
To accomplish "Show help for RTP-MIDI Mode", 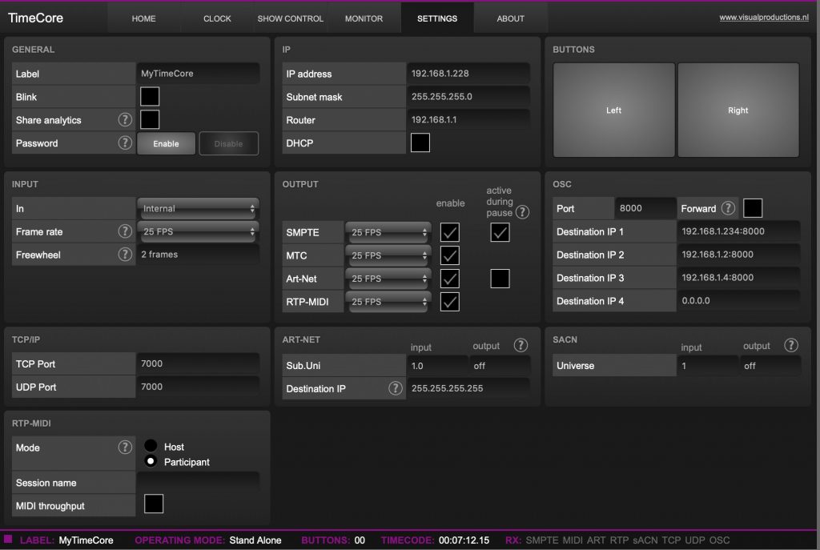I will click(124, 447).
